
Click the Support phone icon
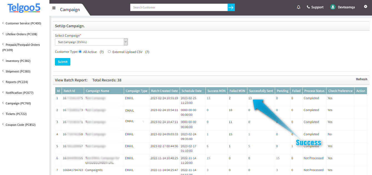[308, 7]
